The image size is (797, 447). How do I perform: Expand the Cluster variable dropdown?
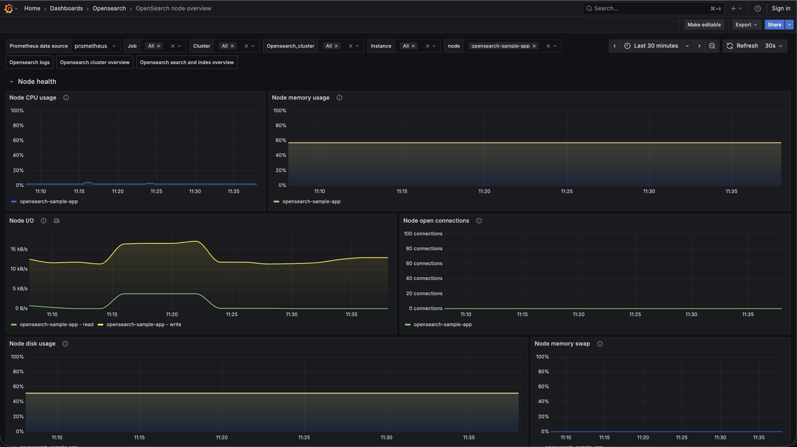click(x=253, y=46)
